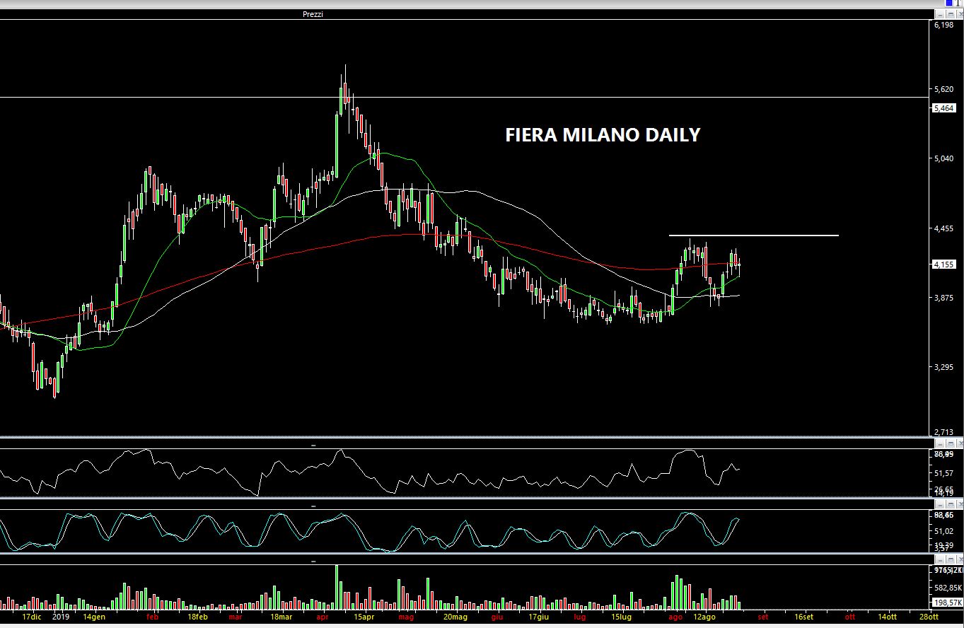Click the 6,198 price axis label
The height and width of the screenshot is (628, 964).
944,25
